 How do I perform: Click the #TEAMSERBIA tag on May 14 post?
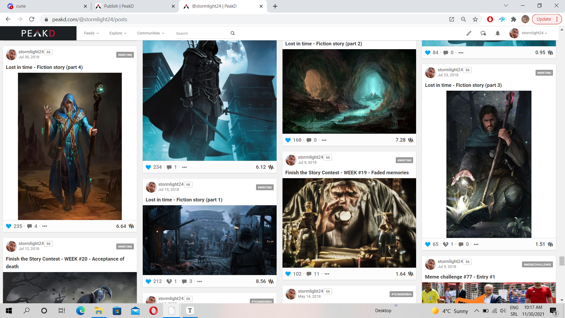click(x=401, y=294)
